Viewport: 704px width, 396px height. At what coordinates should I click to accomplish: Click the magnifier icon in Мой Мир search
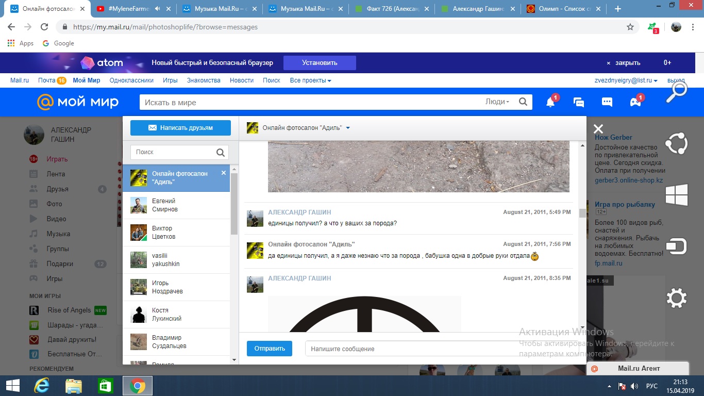pyautogui.click(x=523, y=102)
